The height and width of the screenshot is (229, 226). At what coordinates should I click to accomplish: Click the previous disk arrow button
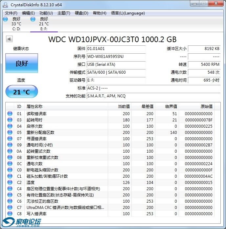point(9,39)
